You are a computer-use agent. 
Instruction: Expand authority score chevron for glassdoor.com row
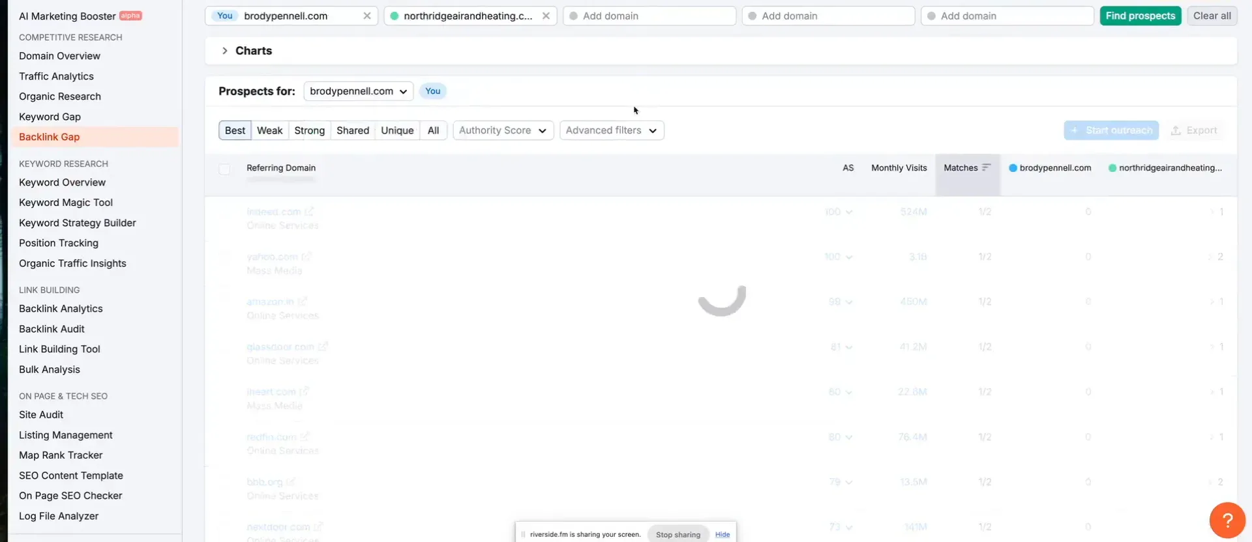click(849, 347)
